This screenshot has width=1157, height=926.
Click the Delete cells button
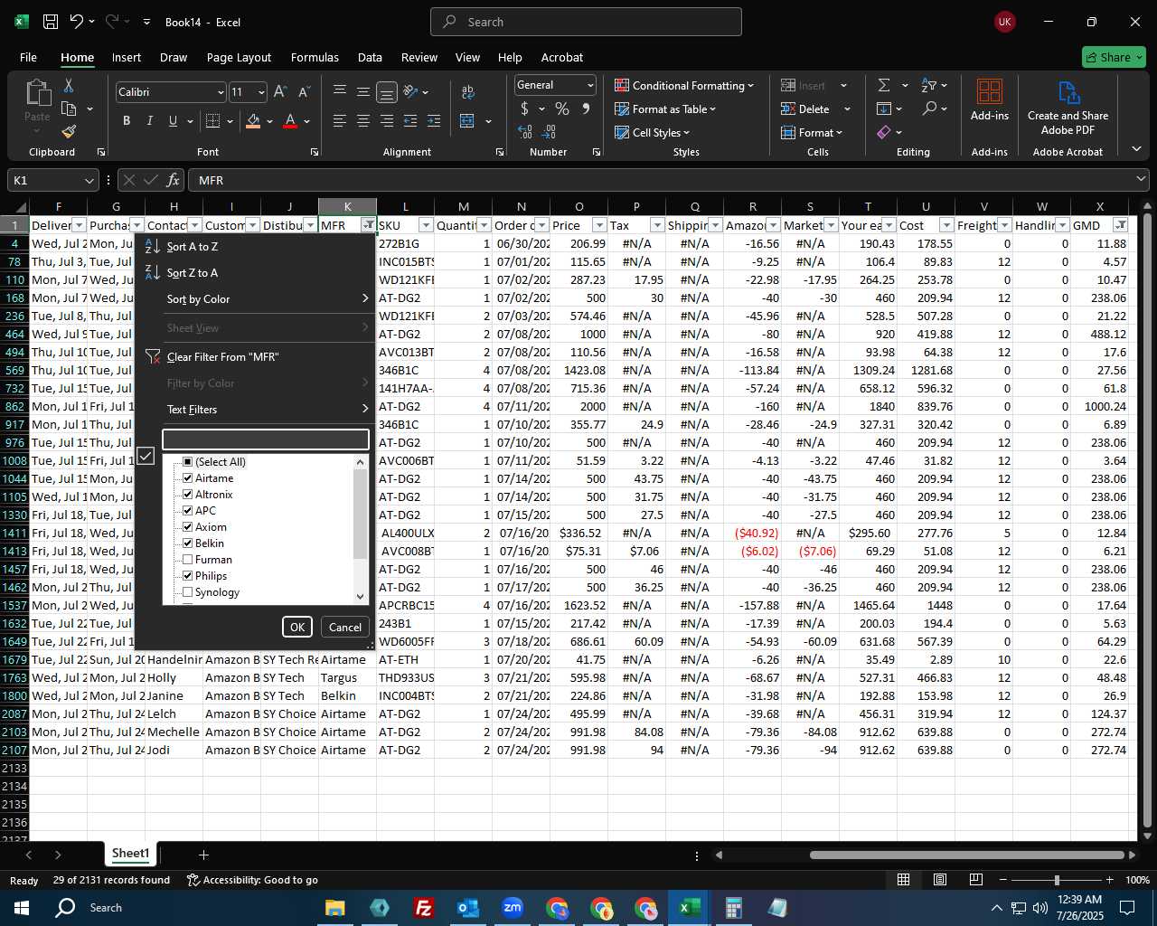pos(806,109)
